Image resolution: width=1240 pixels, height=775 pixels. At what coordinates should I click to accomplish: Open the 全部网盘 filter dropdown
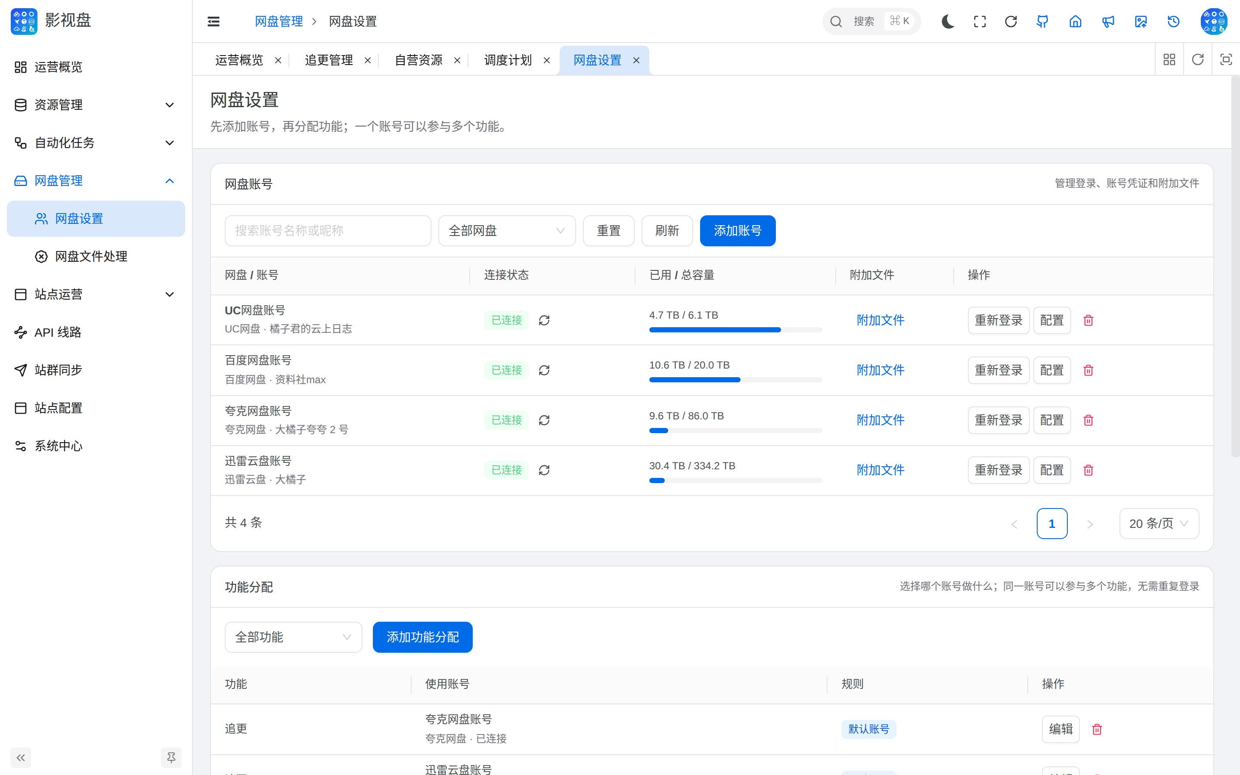coord(507,231)
